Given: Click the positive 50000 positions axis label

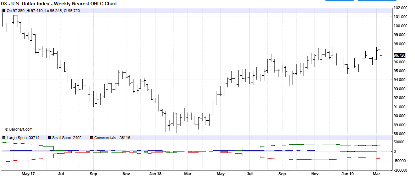Looking at the screenshot, I should pyautogui.click(x=399, y=142).
